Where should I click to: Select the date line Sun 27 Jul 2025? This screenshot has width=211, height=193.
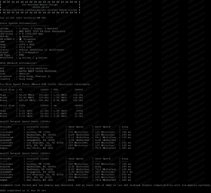(x=23, y=18)
